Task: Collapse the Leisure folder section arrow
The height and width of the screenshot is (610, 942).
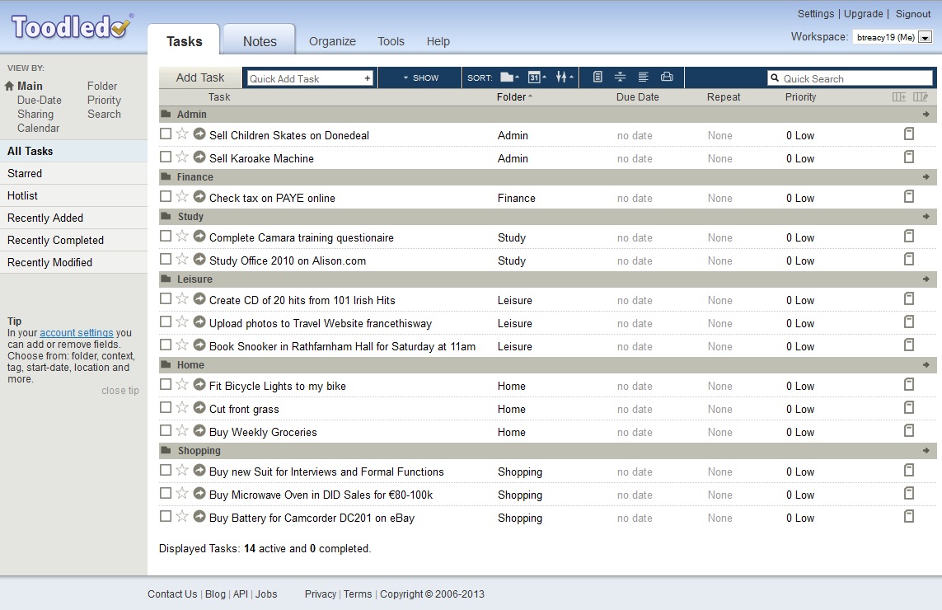Action: (x=926, y=279)
